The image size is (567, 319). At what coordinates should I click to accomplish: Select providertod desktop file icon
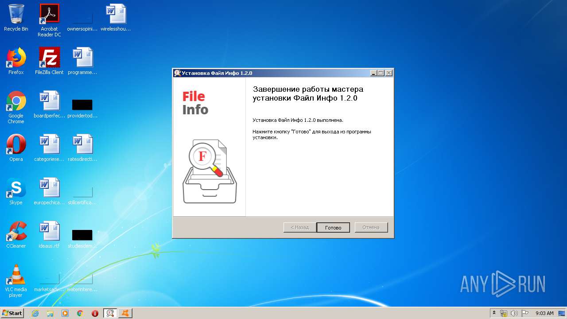pos(82,107)
